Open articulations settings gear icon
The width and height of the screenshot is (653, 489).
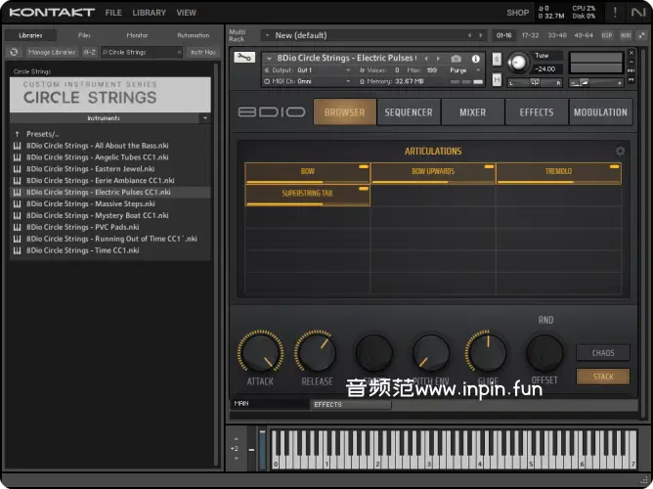pos(620,152)
